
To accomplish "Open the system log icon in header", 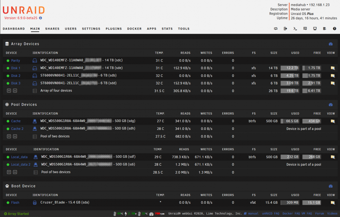I will [325, 29].
